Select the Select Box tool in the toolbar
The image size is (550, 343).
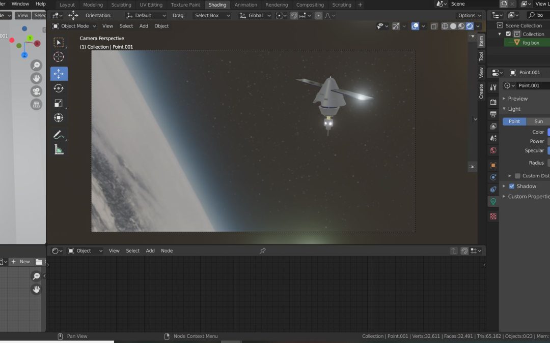tap(59, 42)
